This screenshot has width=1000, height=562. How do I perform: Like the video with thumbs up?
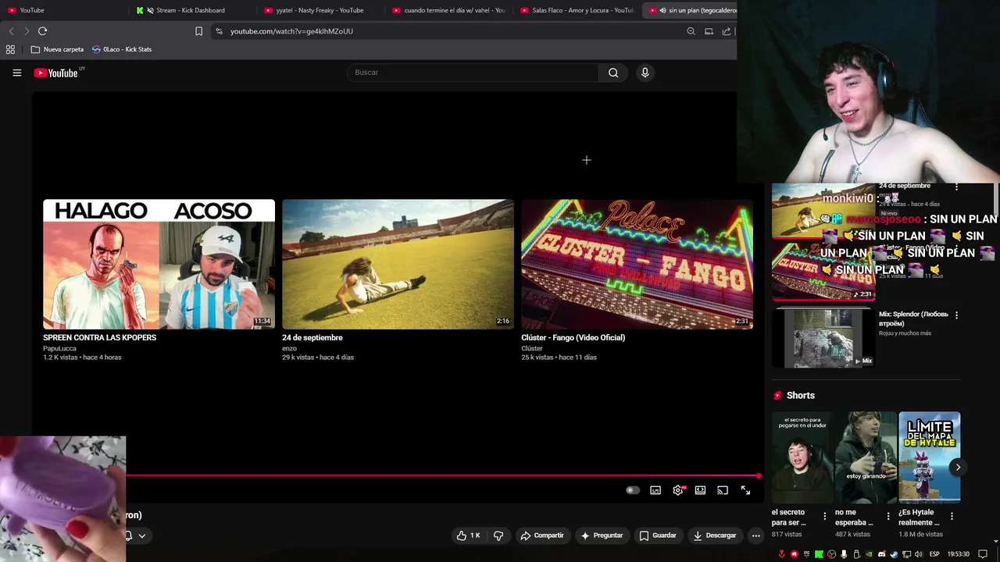click(x=469, y=535)
